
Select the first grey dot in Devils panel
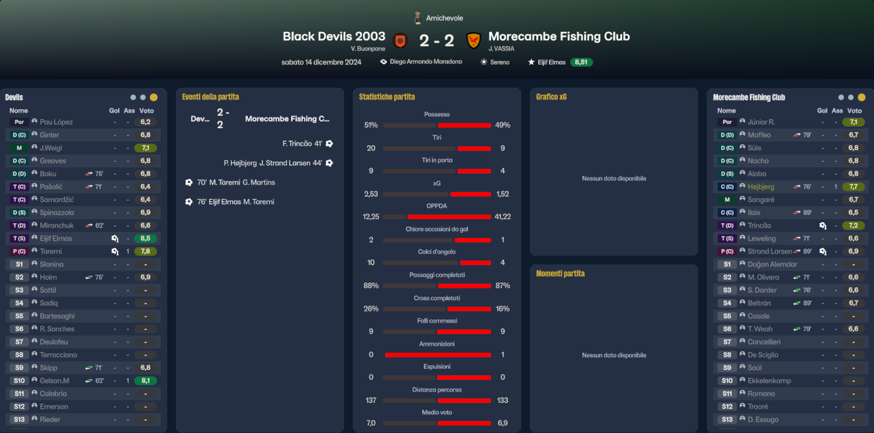(133, 98)
